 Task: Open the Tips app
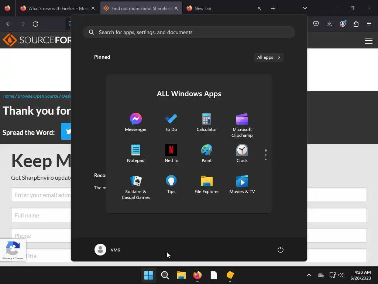pos(171,185)
